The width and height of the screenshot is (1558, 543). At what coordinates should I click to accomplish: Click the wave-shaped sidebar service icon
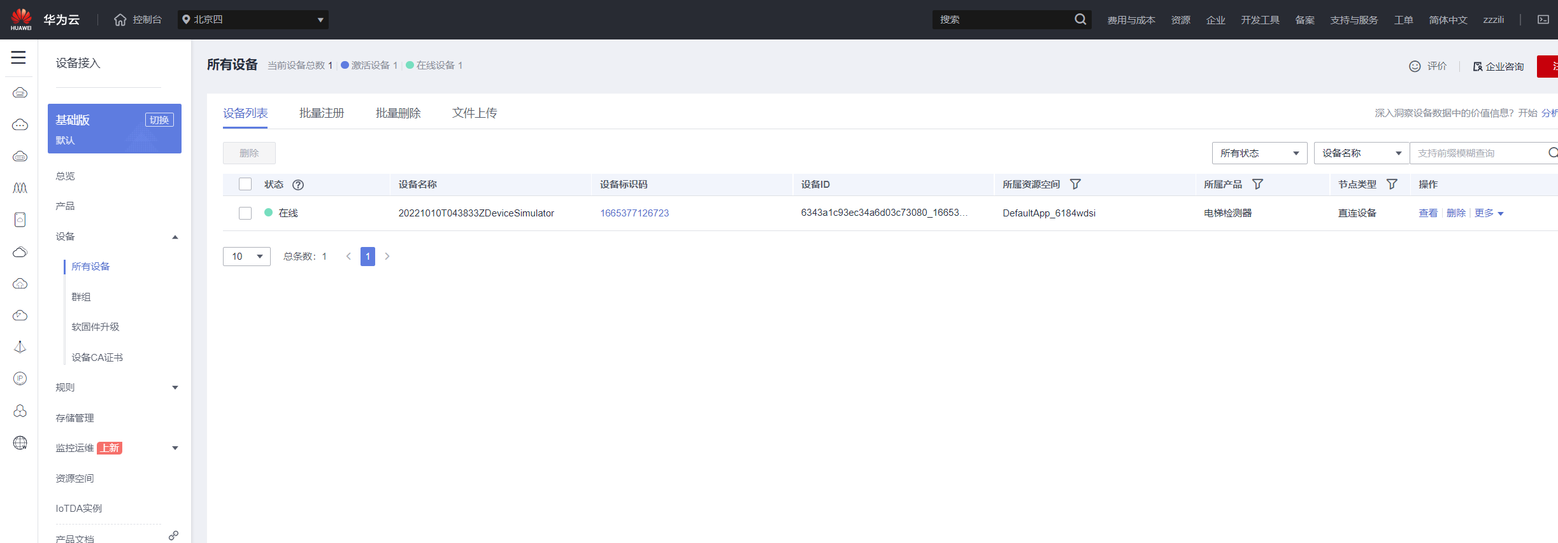click(20, 188)
